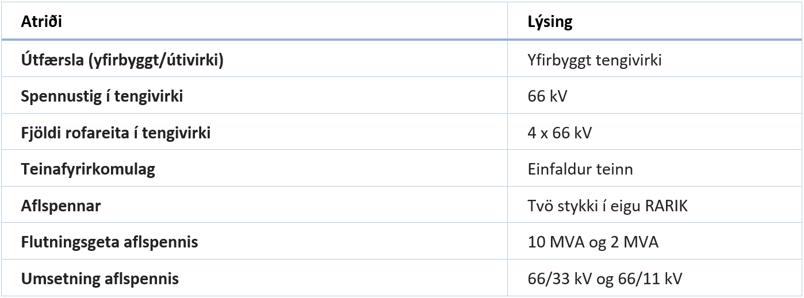Click the 'Lýsing' column header

click(x=550, y=22)
